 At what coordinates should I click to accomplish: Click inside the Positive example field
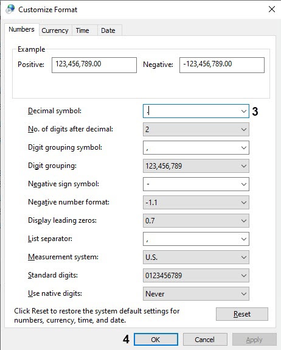coord(94,65)
